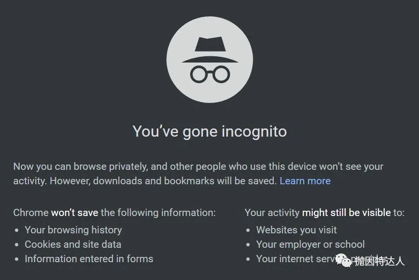Click the "Your activity might still be visible" heading
This screenshot has height=280, width=419.
(x=325, y=213)
